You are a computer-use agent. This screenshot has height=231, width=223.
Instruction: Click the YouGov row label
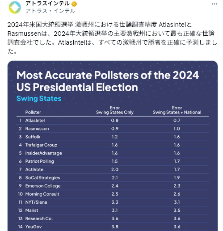tap(34, 227)
